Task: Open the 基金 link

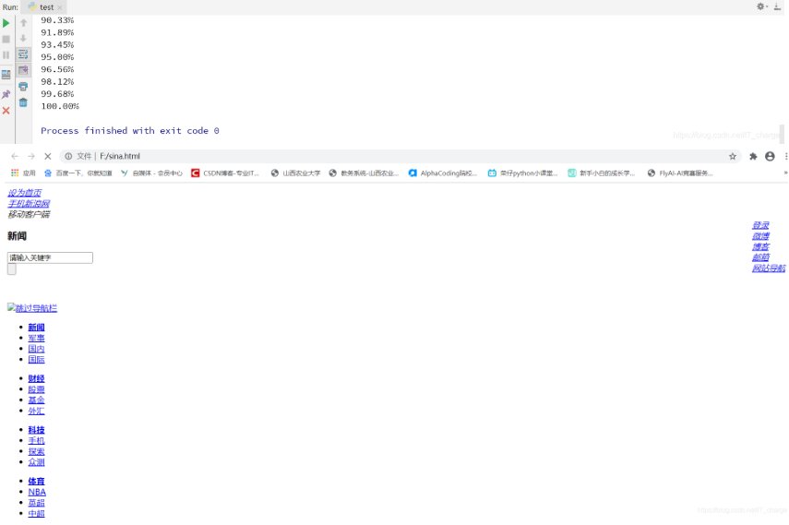Action: (x=36, y=400)
